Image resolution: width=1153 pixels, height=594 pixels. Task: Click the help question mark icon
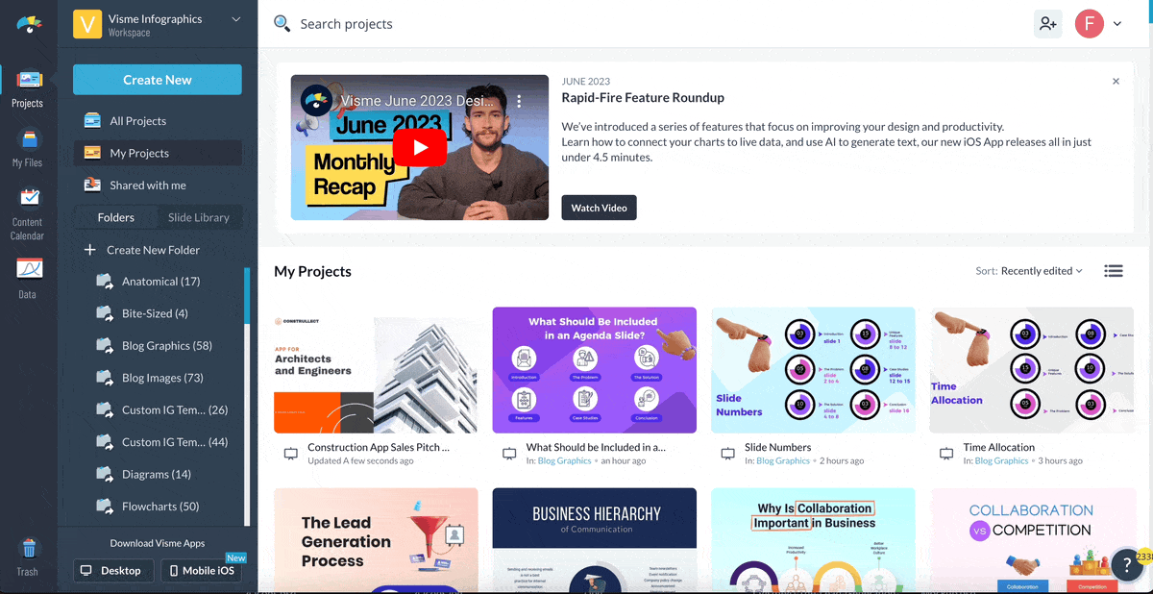tap(1126, 565)
